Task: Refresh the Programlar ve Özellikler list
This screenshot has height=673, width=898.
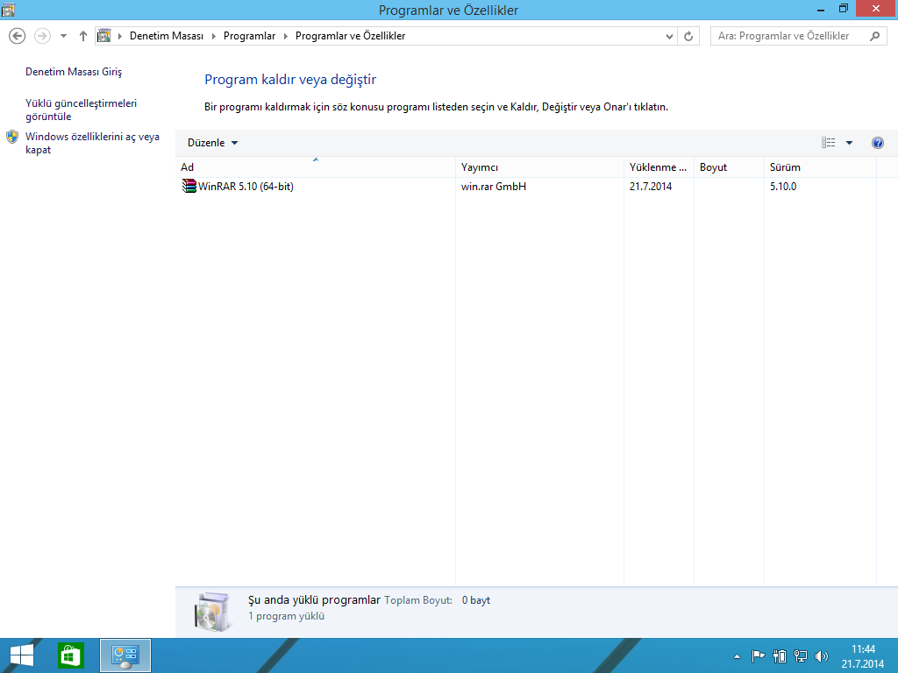Action: pos(688,36)
